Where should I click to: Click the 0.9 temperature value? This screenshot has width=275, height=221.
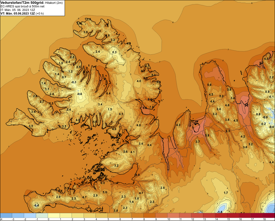267,92
